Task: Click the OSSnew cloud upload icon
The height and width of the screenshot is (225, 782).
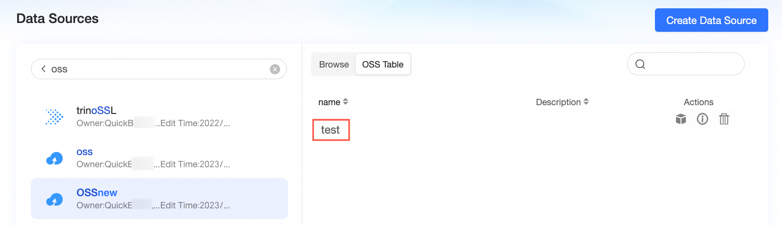Action: tap(54, 199)
